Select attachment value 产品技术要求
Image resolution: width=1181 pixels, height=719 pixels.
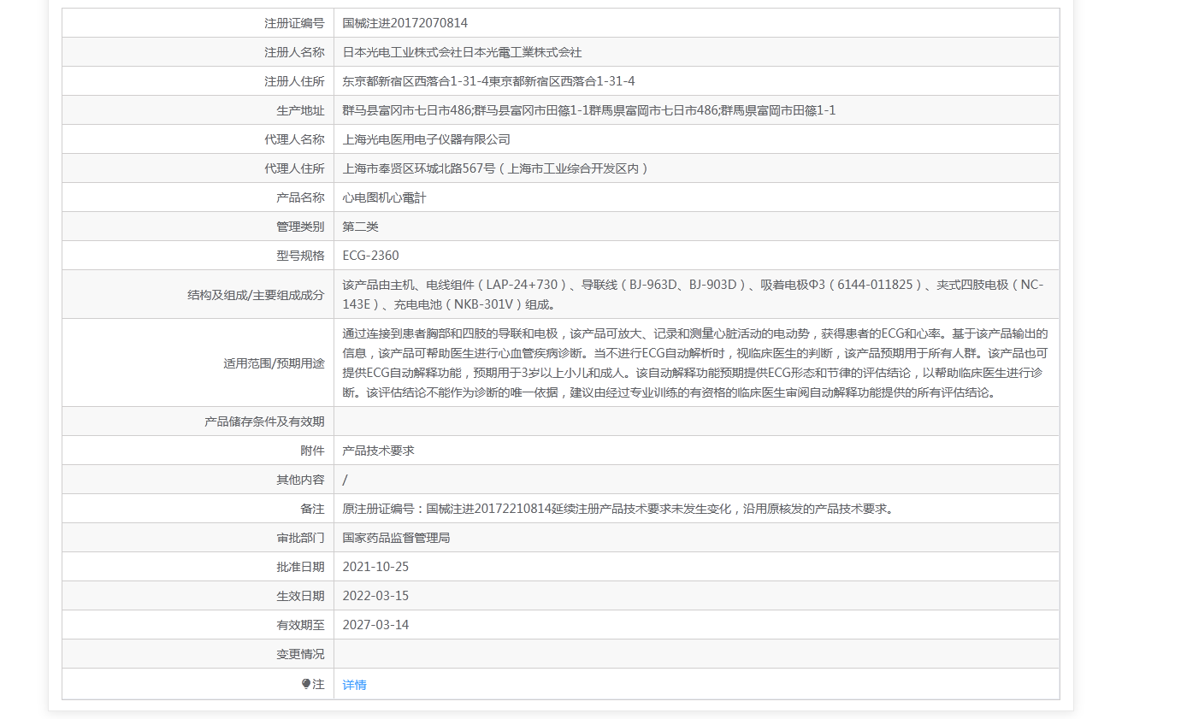coord(378,451)
